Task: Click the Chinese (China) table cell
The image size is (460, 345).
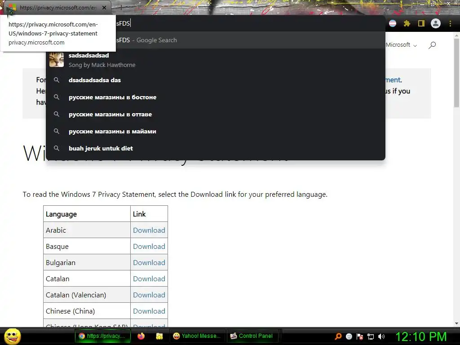Action: 87,311
